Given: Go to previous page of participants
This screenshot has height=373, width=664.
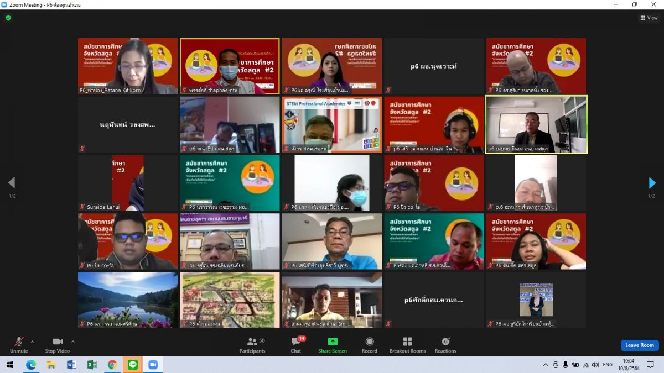Looking at the screenshot, I should tap(12, 183).
